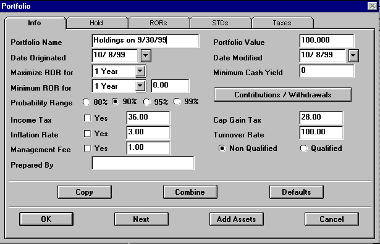The width and height of the screenshot is (380, 244).
Task: Click the Date Originated date field
Action: 115,55
